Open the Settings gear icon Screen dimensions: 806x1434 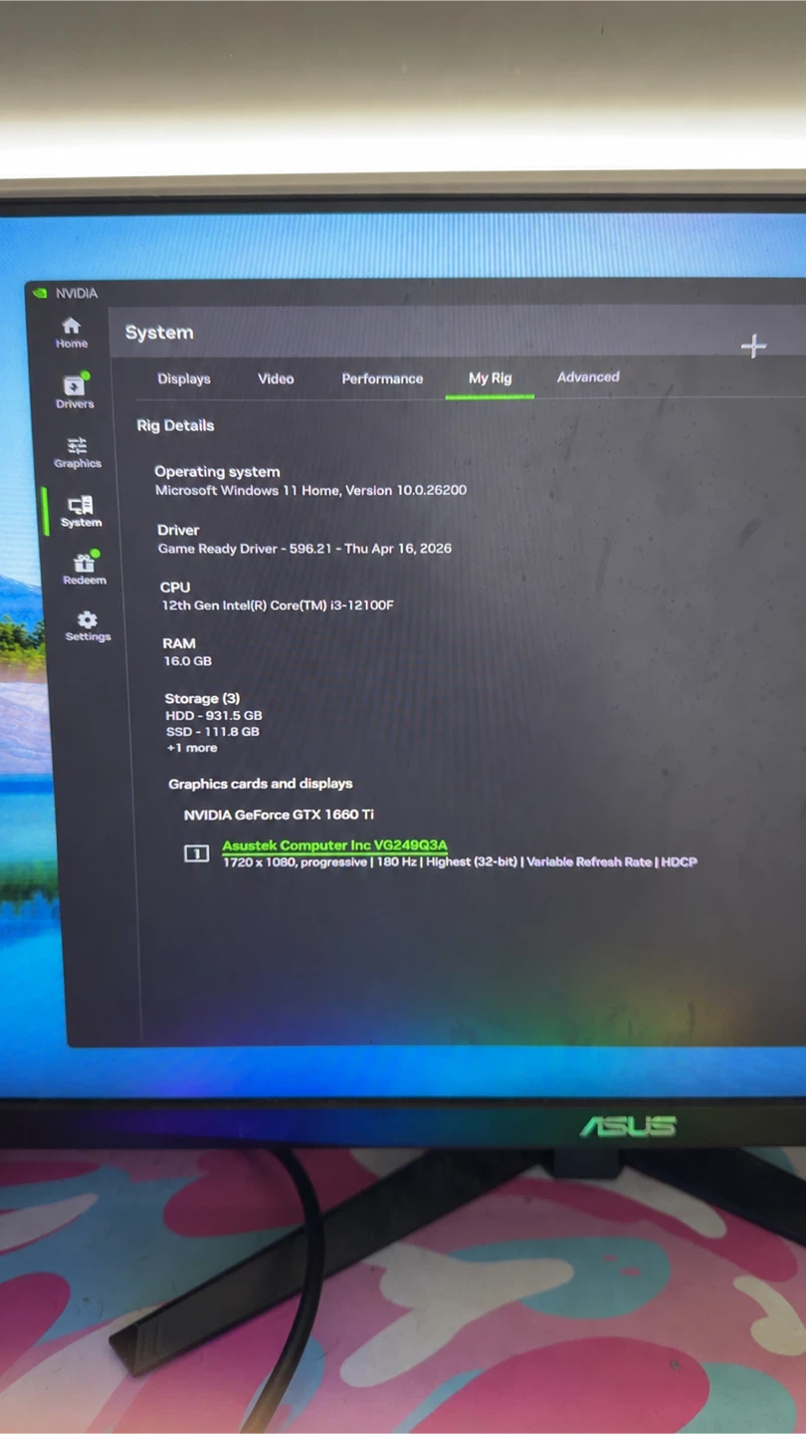87,619
